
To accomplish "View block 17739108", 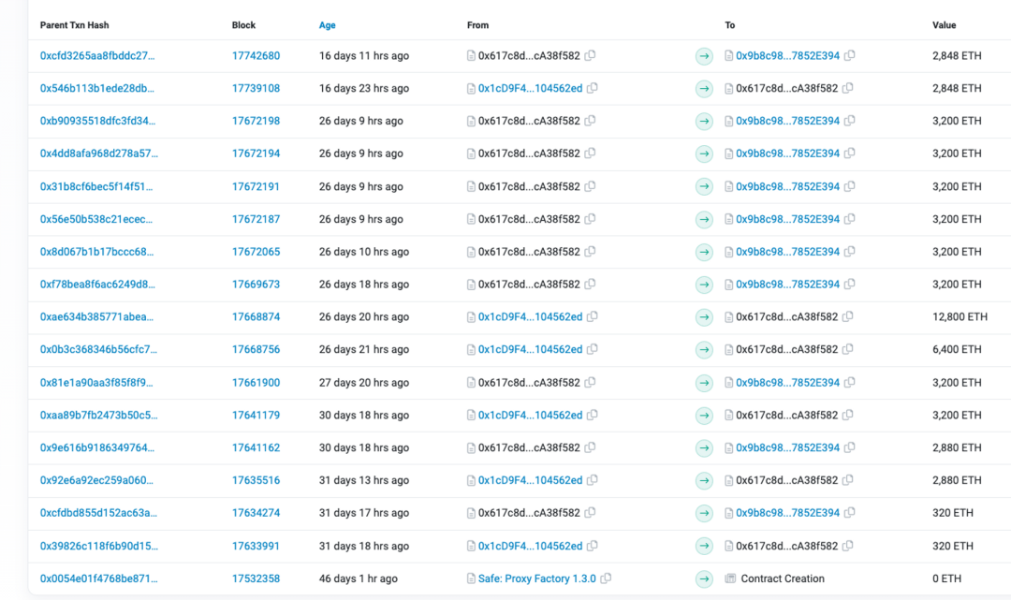I will coord(256,88).
